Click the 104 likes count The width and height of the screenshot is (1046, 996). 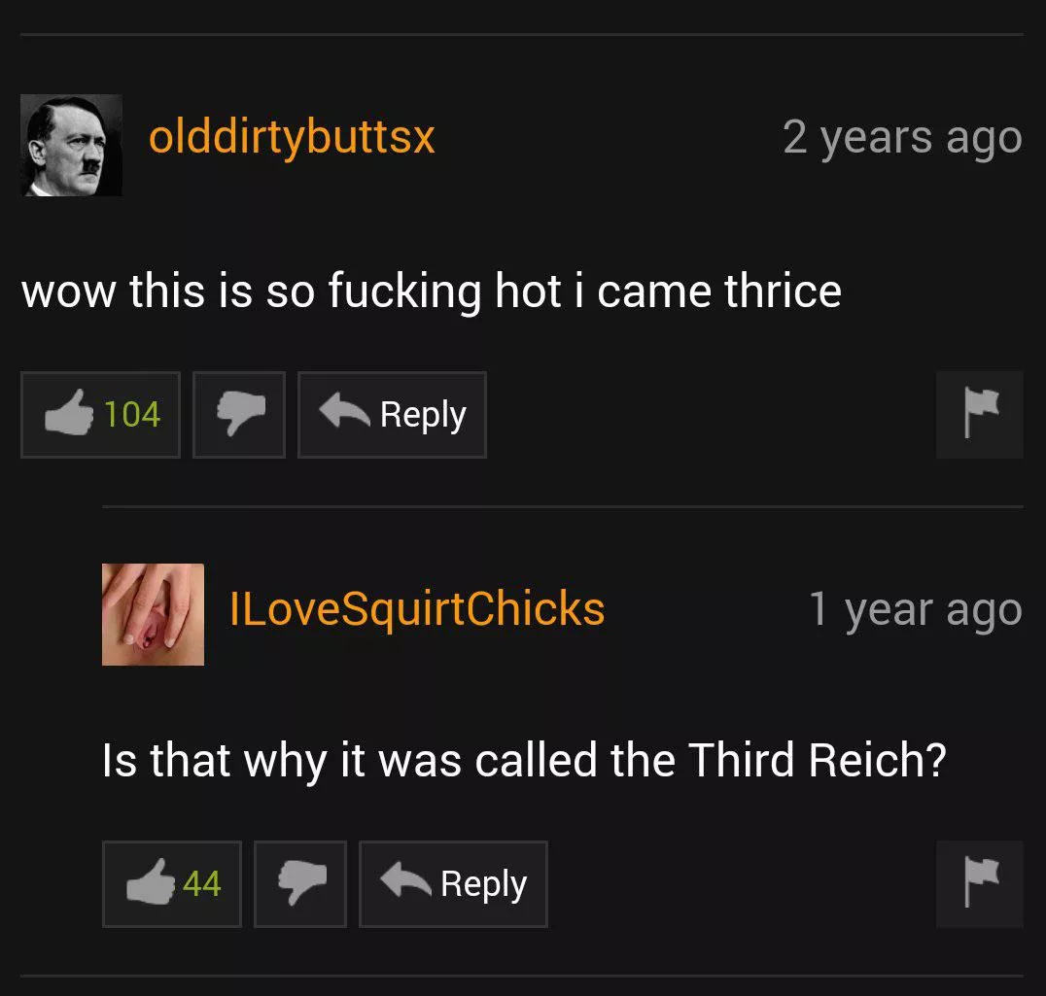tap(132, 415)
